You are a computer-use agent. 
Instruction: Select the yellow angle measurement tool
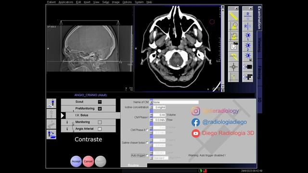tap(233, 57)
